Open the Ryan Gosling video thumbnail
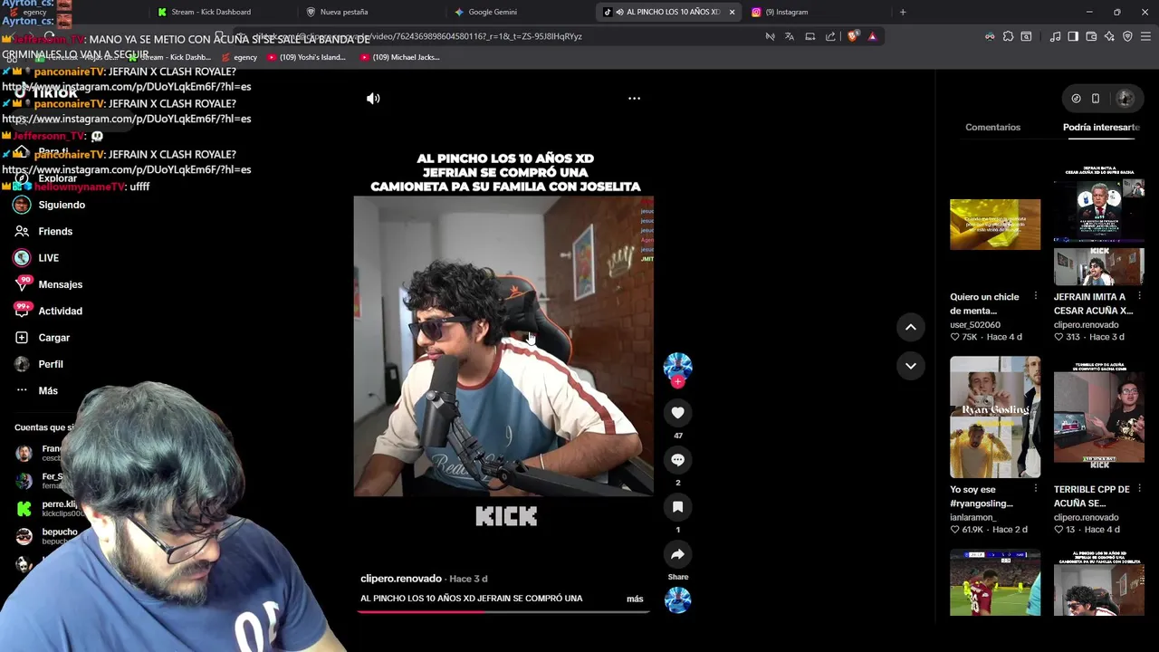Screen dimensions: 1159x652 coord(995,417)
